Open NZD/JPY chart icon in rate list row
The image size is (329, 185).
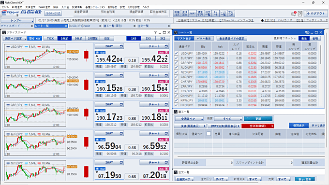[x=176, y=72]
